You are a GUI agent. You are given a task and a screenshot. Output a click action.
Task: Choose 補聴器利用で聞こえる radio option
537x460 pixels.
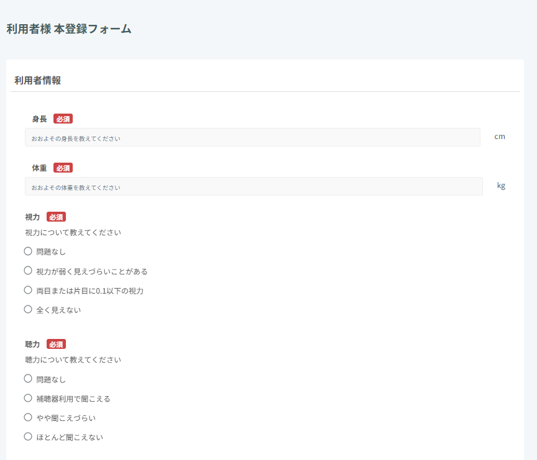(28, 398)
